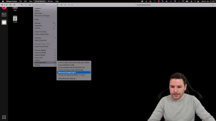Click the date and time in menu bar
216x121 pixels.
[x=208, y=1]
